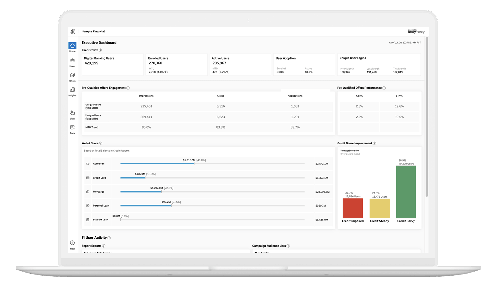Screen dimensions: 497x287
Task: Click the FI User Activity info icon
Action: 110,238
